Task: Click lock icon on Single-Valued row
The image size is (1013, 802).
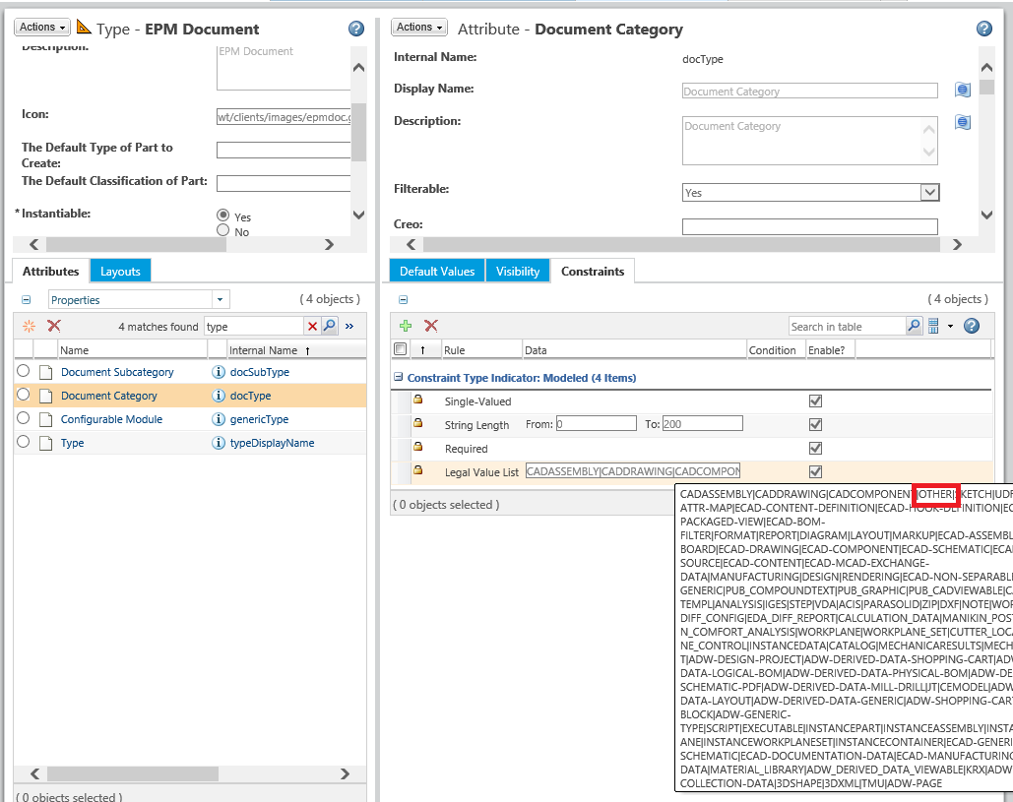Action: point(418,400)
